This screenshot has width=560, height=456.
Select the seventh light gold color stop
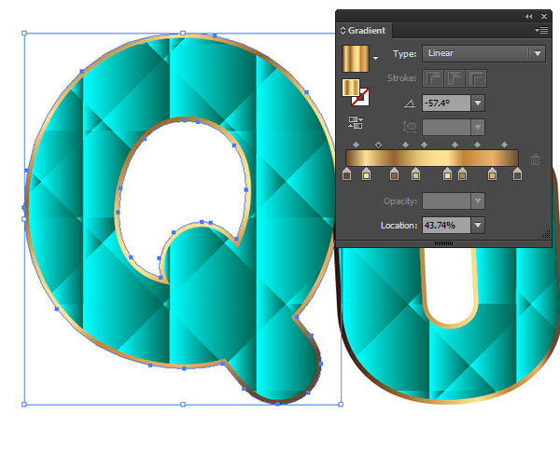pyautogui.click(x=492, y=174)
